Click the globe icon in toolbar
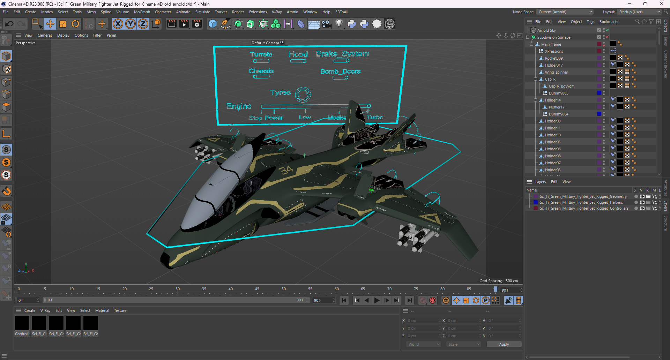 pyautogui.click(x=389, y=24)
